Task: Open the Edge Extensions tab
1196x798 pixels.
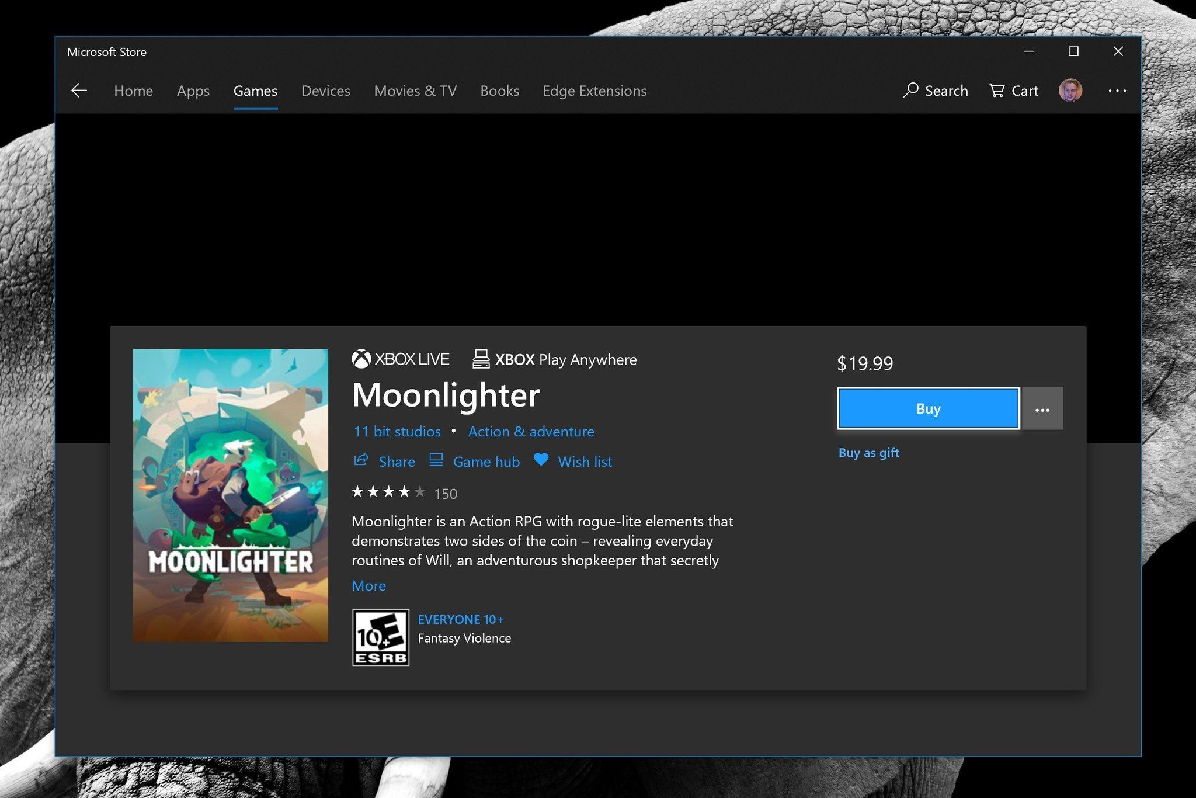Action: click(594, 91)
